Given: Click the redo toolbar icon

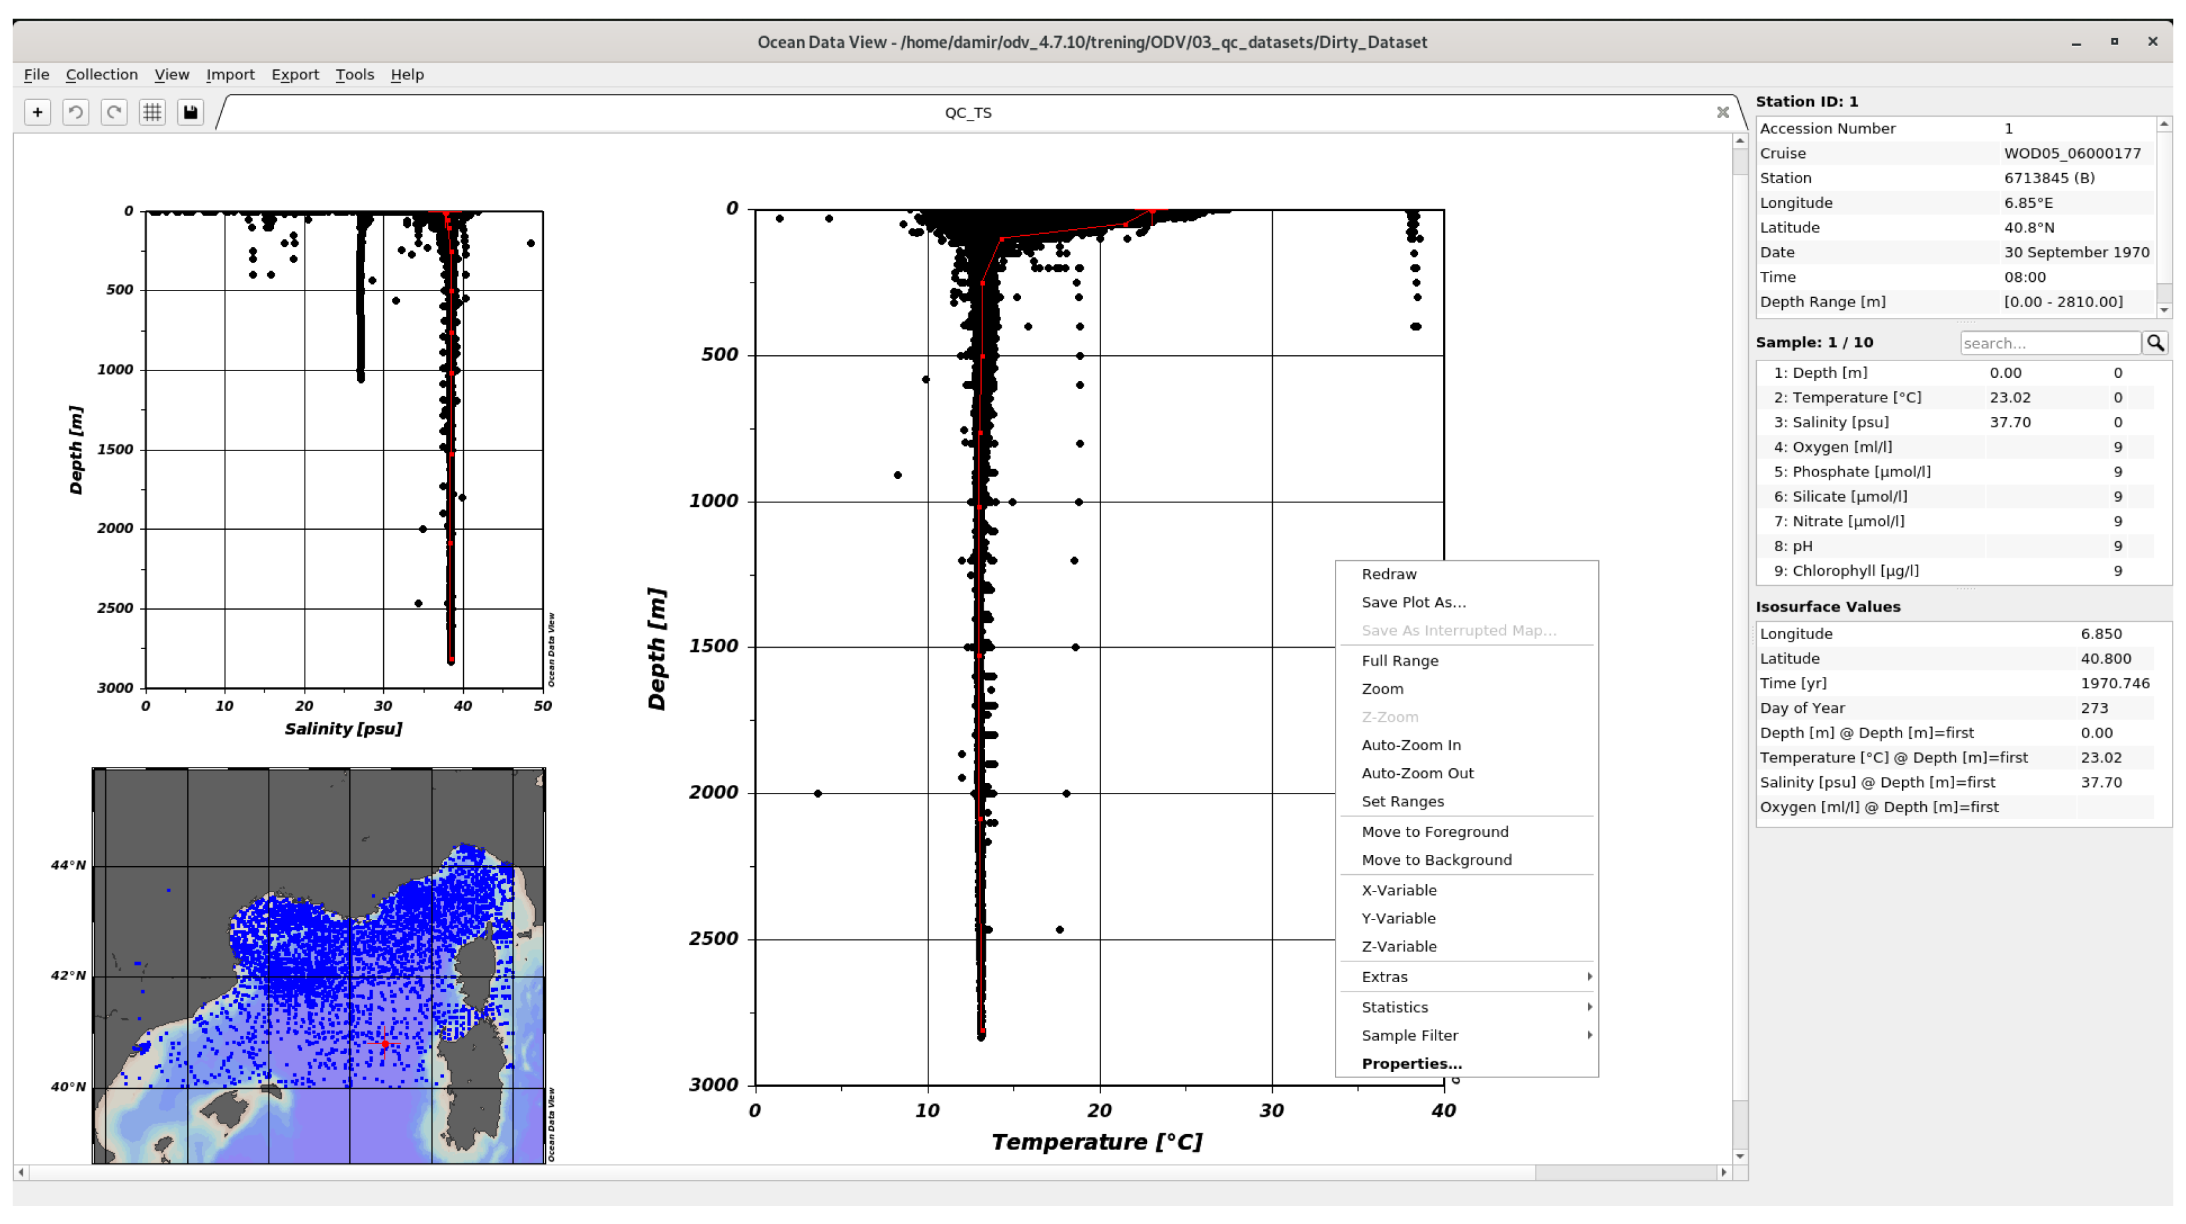Looking at the screenshot, I should 114,112.
